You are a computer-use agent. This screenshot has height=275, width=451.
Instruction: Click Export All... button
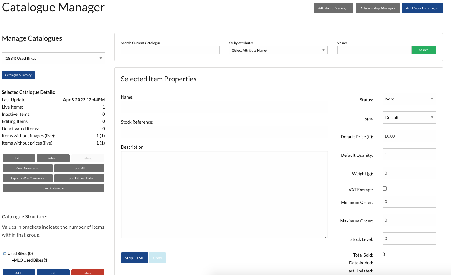click(79, 168)
